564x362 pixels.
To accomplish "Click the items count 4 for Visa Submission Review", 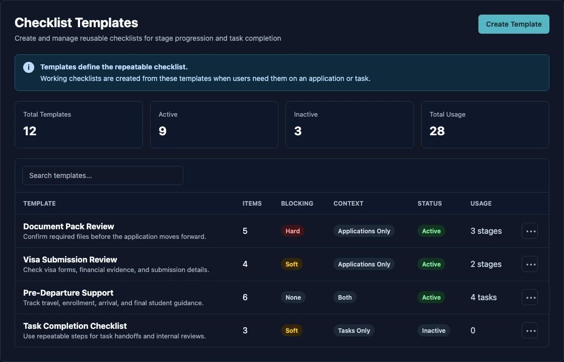I will [x=245, y=264].
